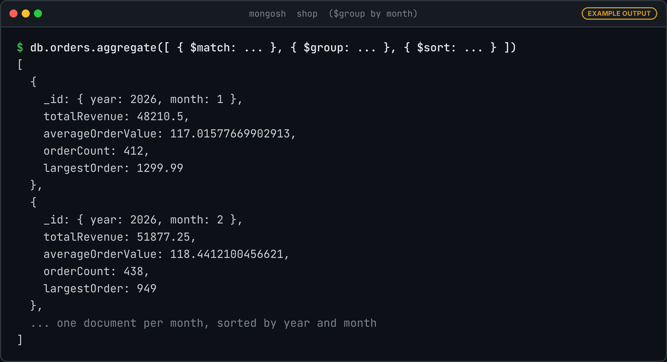This screenshot has width=667, height=362.
Task: Click 'largestOrder: 1299.99' line
Action: coord(113,168)
